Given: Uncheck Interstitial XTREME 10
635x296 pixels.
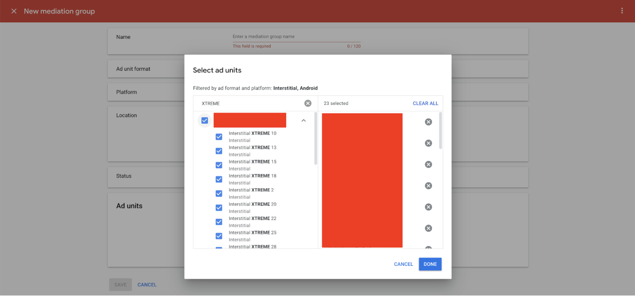Looking at the screenshot, I should click(x=219, y=137).
